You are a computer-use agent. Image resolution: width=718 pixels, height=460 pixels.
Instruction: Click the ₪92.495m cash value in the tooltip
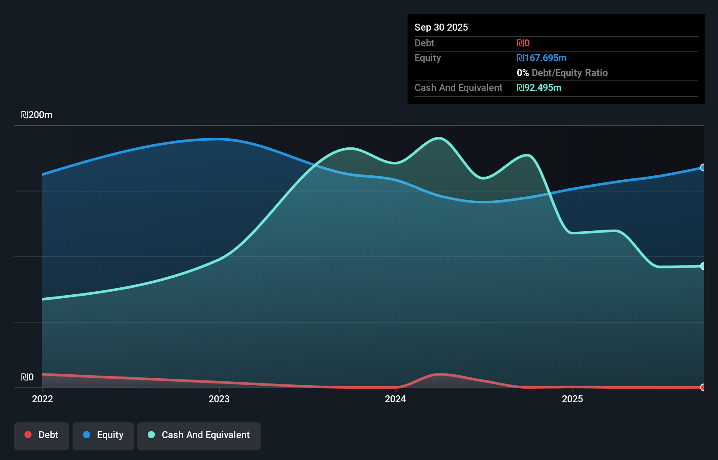click(539, 87)
